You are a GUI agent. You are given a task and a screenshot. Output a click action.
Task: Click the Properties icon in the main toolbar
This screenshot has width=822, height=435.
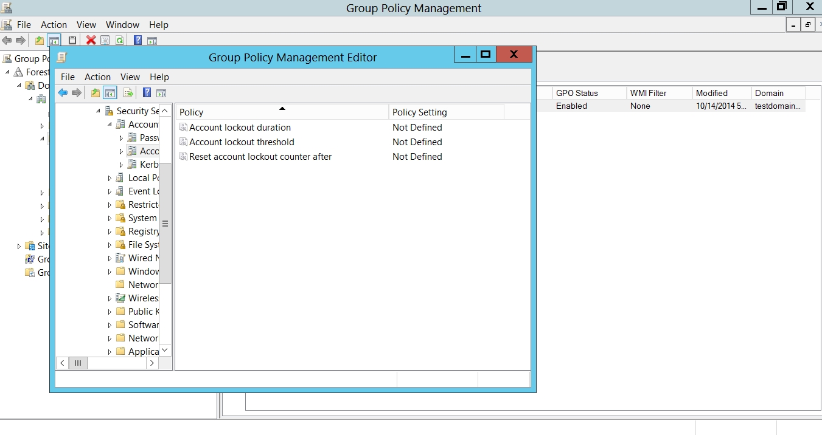(x=105, y=41)
